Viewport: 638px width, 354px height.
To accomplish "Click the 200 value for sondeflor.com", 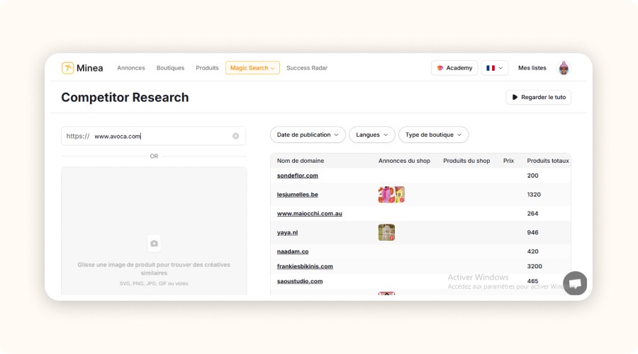I will click(x=532, y=176).
